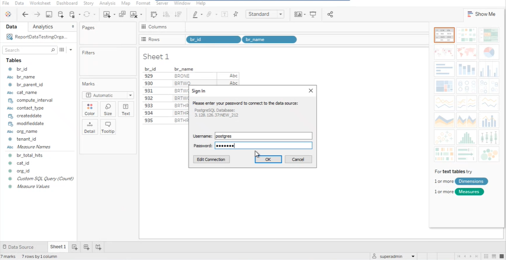Select the histogram thumbnail in Show Me

[467, 137]
